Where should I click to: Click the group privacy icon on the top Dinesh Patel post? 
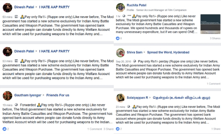16,17
